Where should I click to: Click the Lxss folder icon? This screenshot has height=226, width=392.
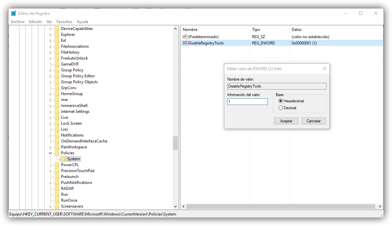point(57,129)
